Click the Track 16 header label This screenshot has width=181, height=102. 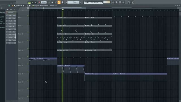pyautogui.click(x=21, y=82)
